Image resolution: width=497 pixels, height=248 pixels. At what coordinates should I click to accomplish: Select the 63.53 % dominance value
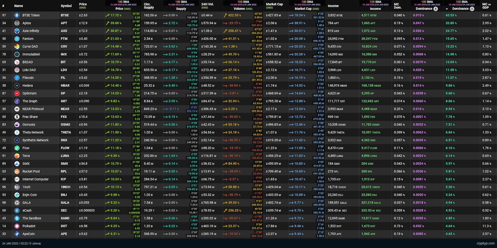click(x=451, y=15)
